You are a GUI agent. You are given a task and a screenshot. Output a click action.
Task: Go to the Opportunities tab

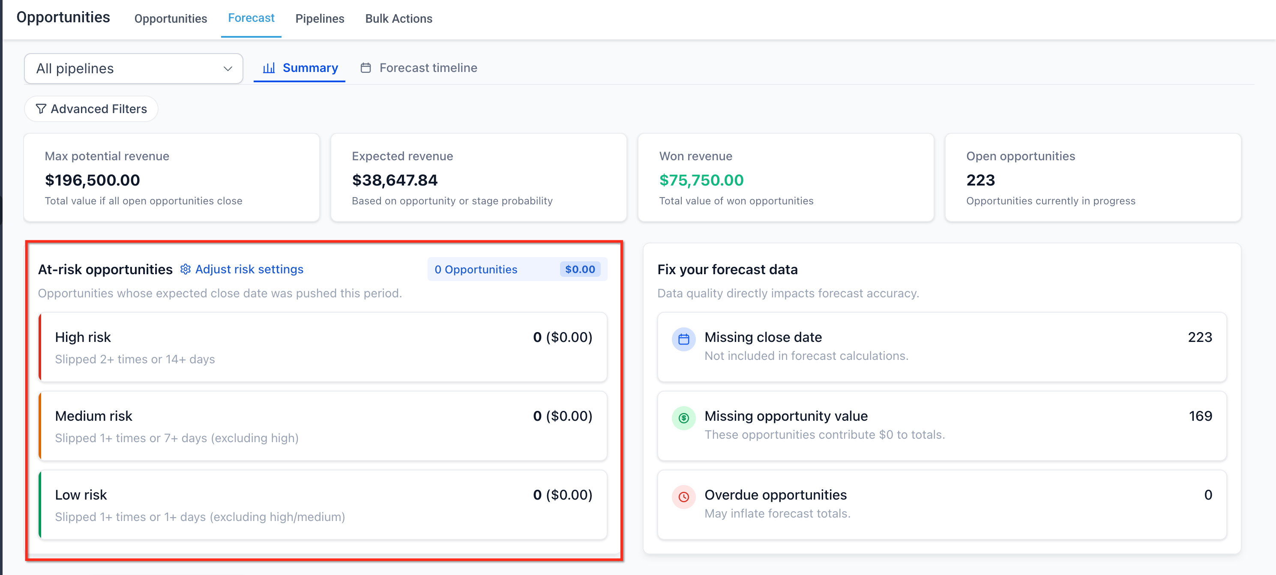click(x=171, y=18)
